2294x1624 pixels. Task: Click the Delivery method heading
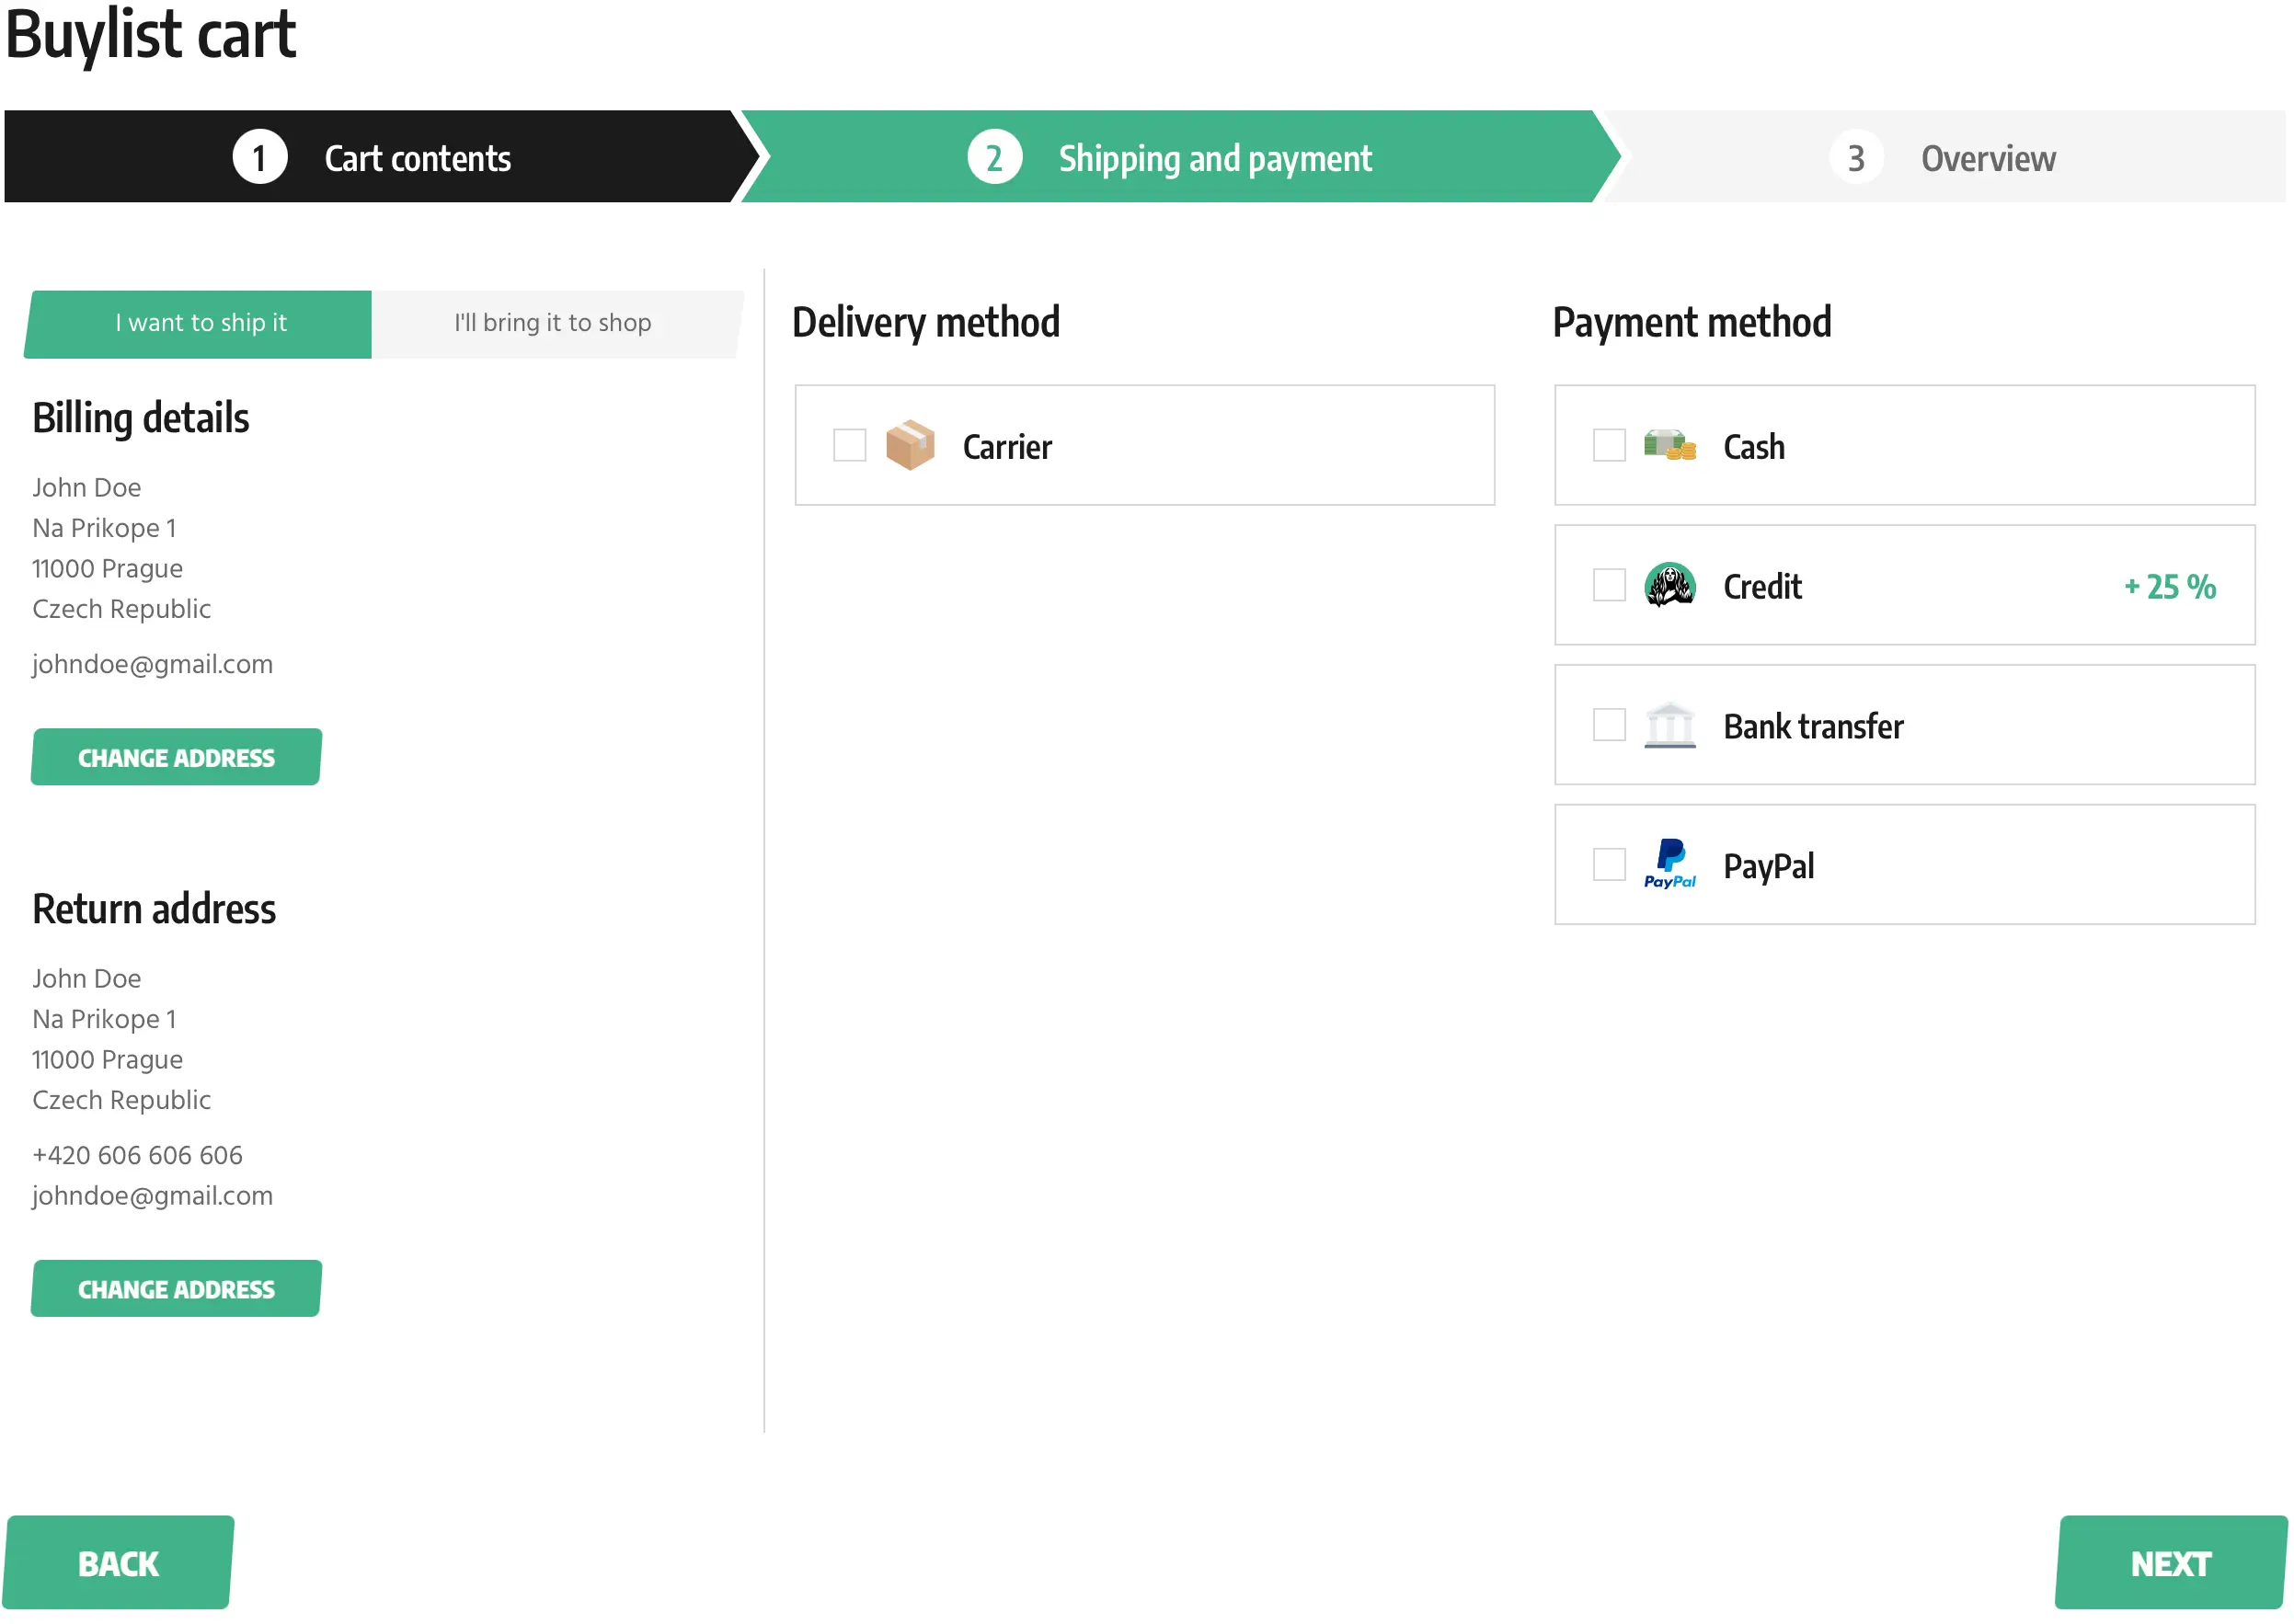click(x=926, y=323)
